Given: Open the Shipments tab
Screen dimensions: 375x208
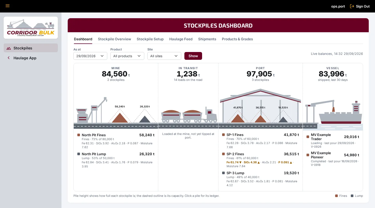Looking at the screenshot, I should [207, 39].
